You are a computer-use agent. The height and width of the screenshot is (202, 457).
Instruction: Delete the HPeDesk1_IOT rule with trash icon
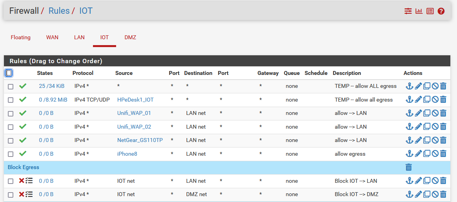443,100
